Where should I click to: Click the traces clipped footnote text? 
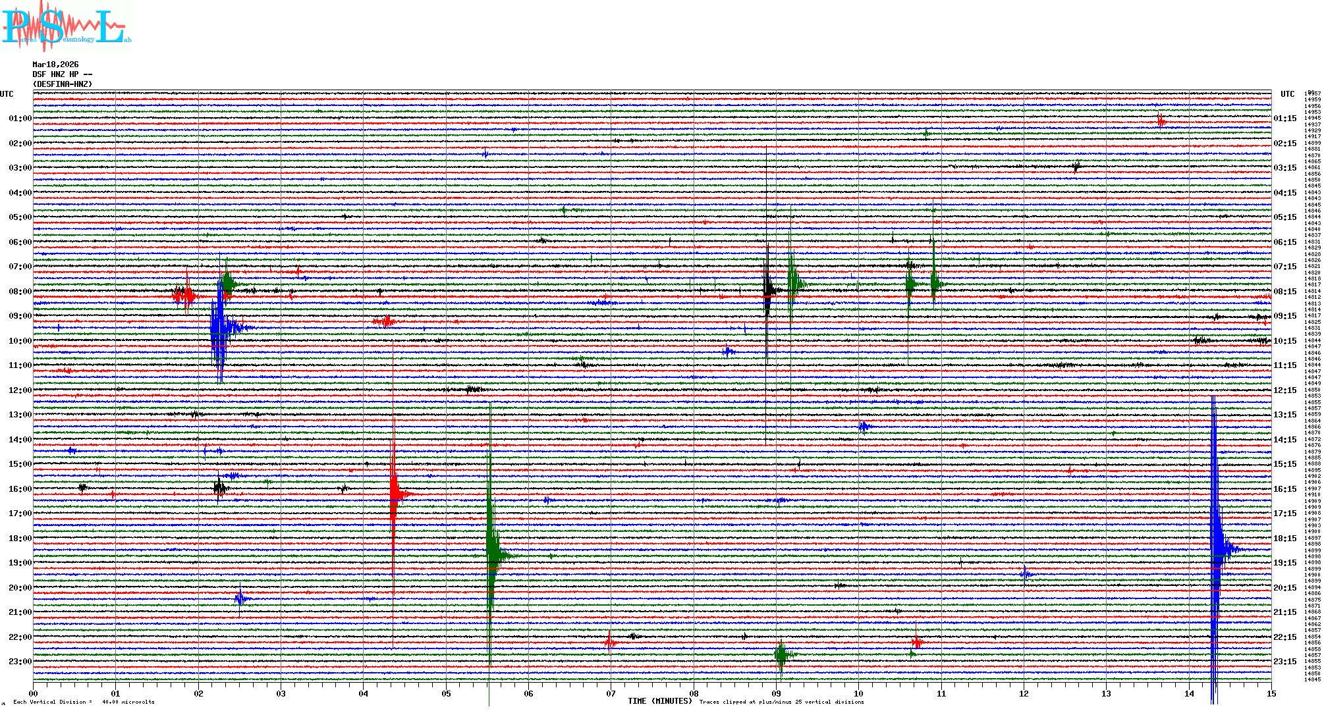pos(781,702)
